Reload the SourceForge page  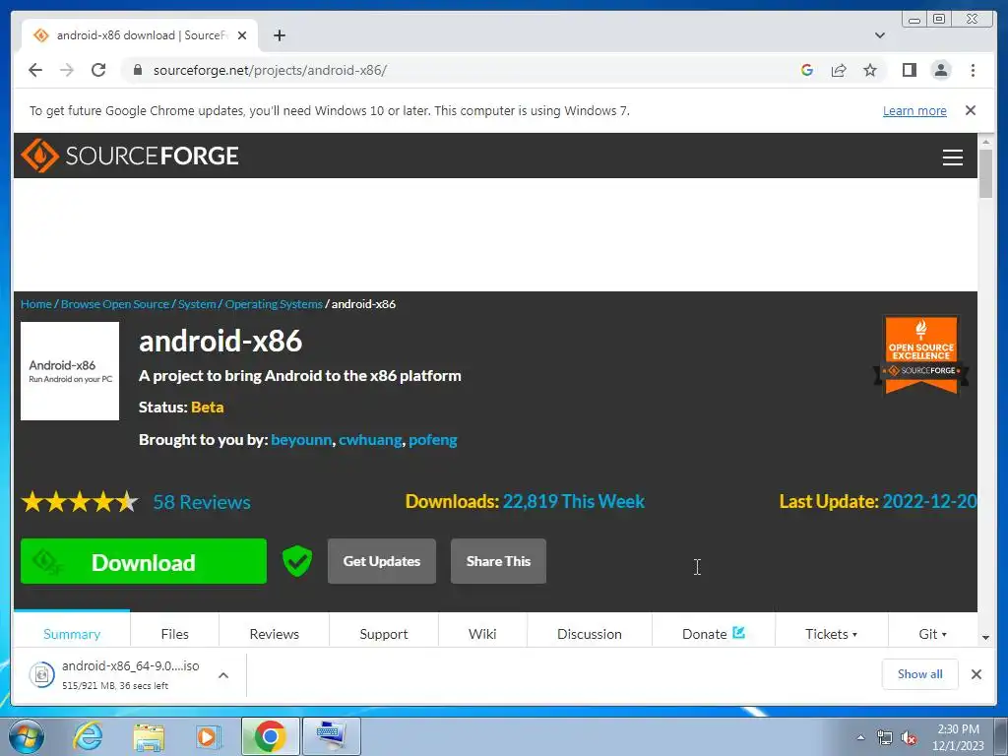(x=98, y=70)
